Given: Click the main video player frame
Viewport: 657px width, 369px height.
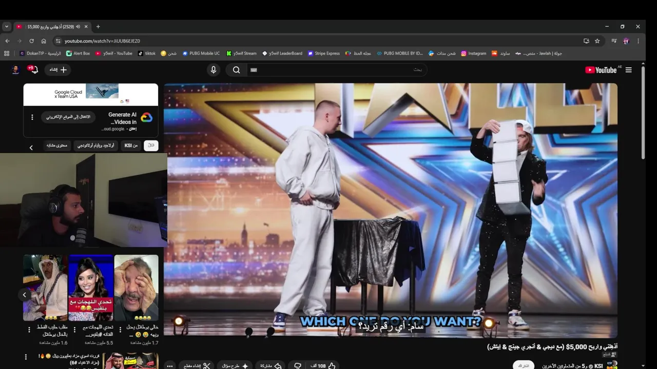Looking at the screenshot, I should click(391, 211).
